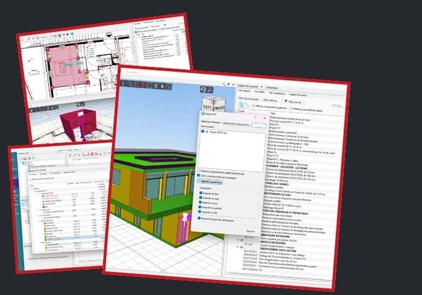Toggle 'Exporter tous les composants' checkbox

(199, 218)
